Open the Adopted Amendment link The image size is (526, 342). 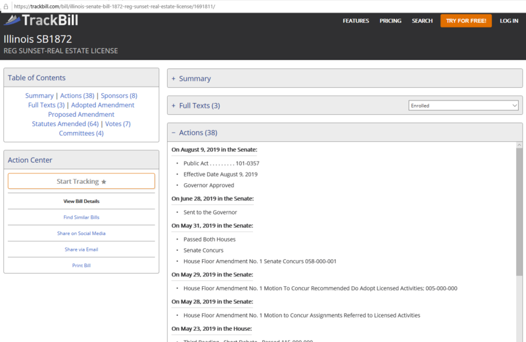point(103,105)
